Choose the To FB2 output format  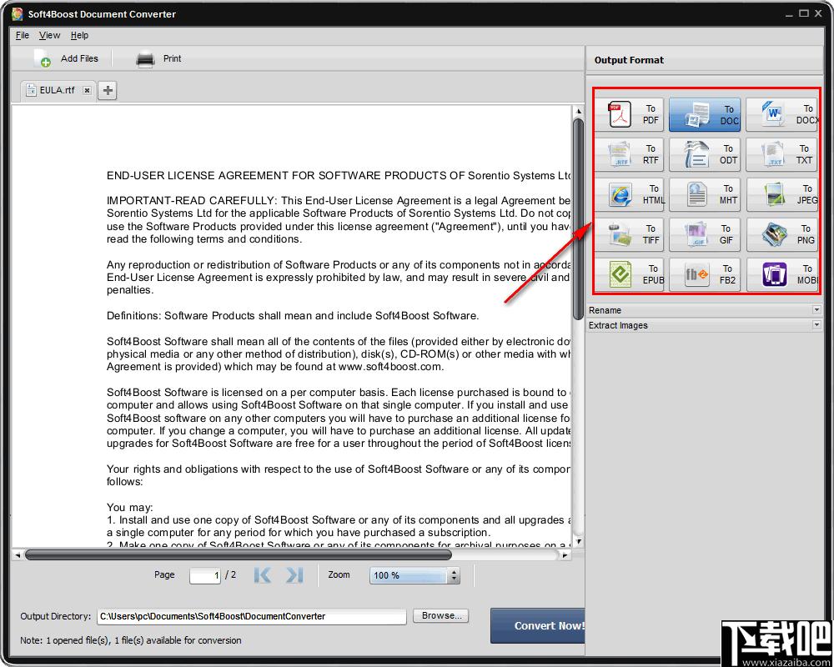[x=704, y=274]
